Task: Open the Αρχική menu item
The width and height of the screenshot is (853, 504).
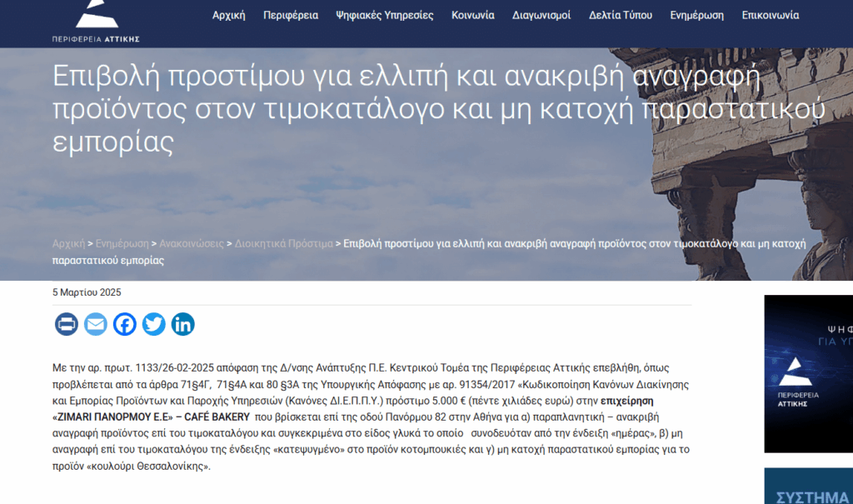Action: point(228,15)
